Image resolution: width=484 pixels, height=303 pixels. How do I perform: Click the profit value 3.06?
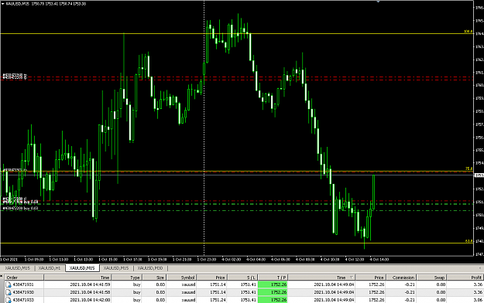477,300
